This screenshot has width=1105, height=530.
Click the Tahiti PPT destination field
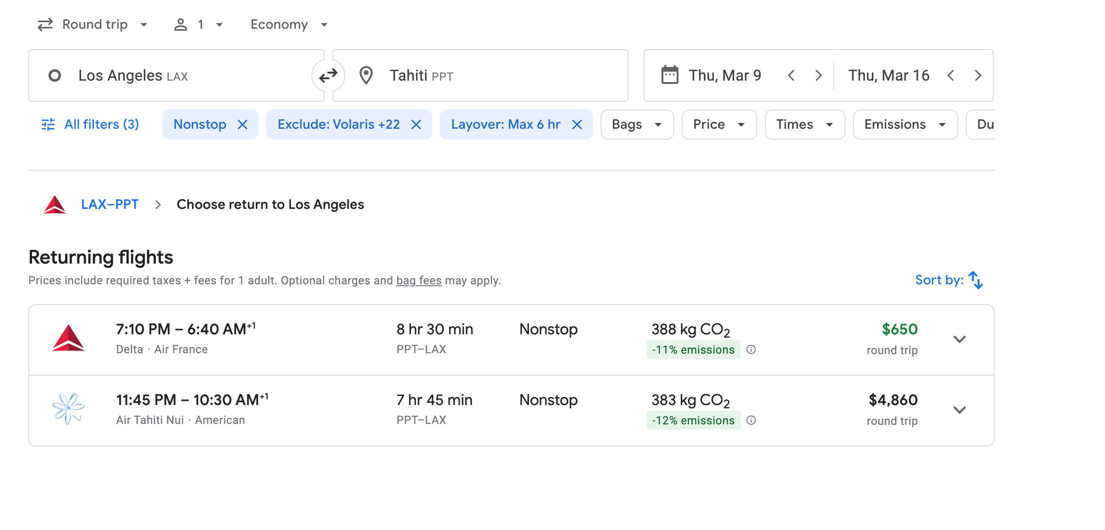pyautogui.click(x=480, y=75)
